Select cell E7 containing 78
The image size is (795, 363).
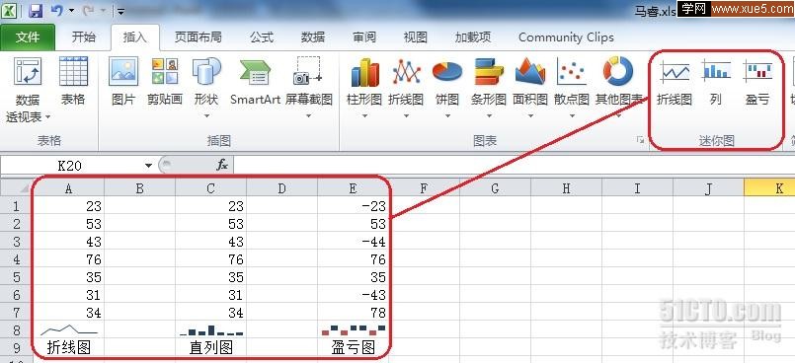coord(354,313)
